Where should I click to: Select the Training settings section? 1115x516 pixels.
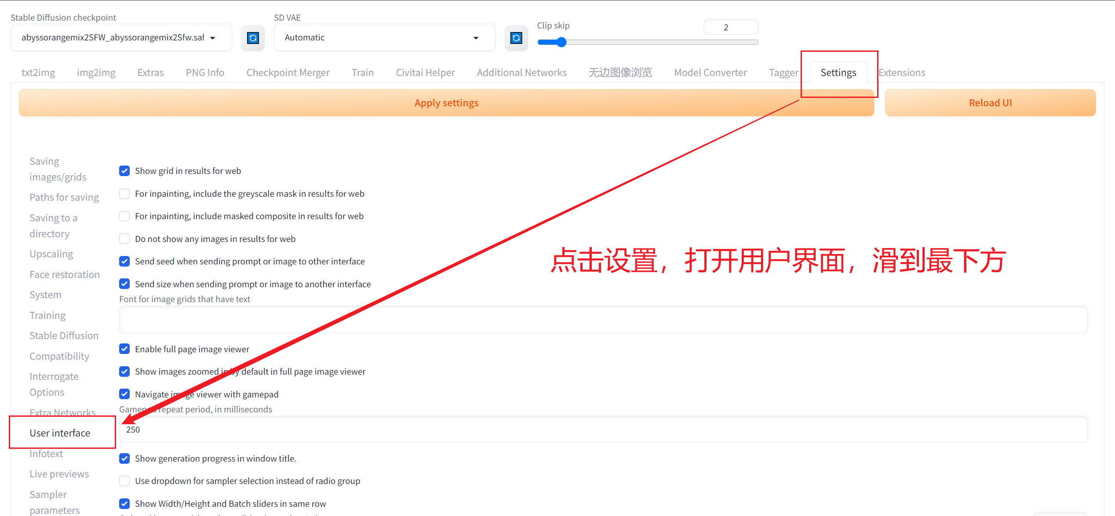[46, 314]
